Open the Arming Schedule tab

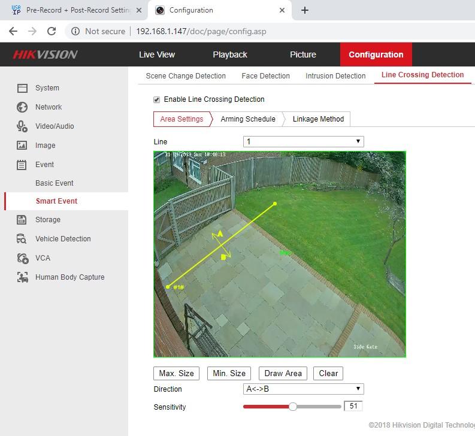tap(248, 119)
